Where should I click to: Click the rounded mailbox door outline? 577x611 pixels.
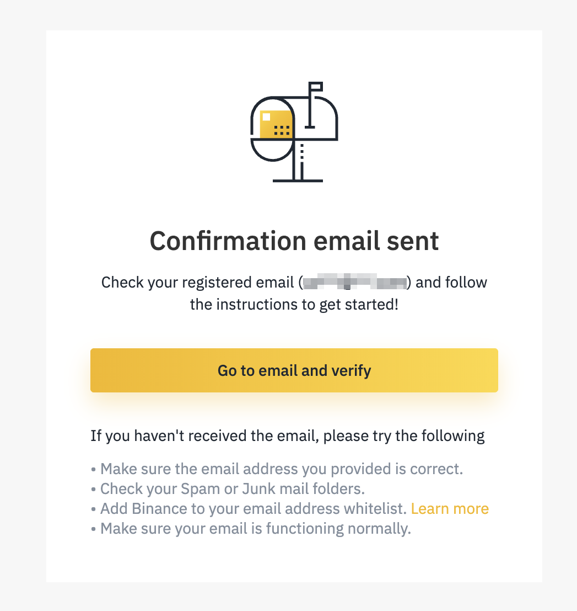tap(272, 129)
